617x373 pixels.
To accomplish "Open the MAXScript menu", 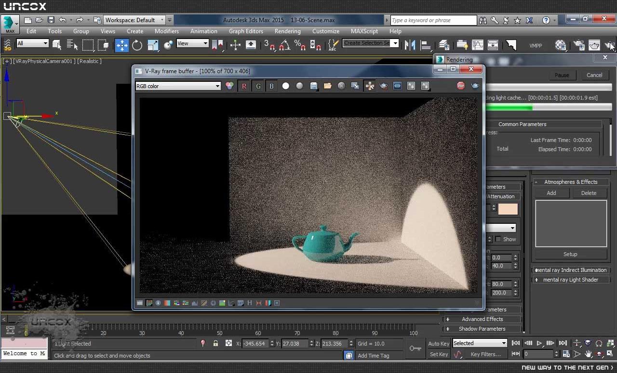I will [364, 31].
